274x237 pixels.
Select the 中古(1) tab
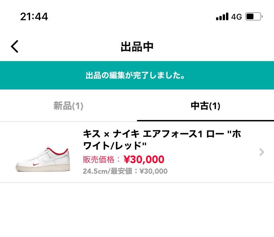[x=206, y=105]
